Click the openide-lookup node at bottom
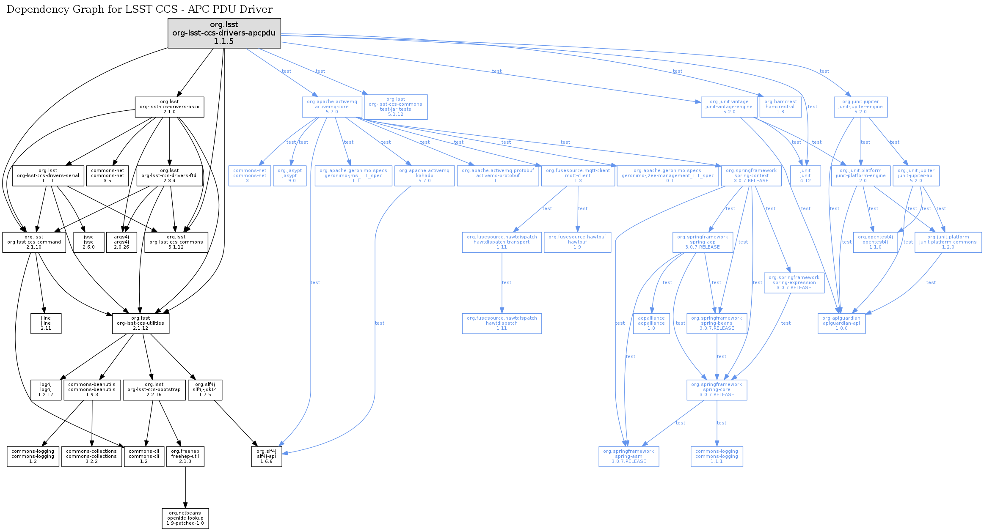This screenshot has width=984, height=531. coord(185,518)
